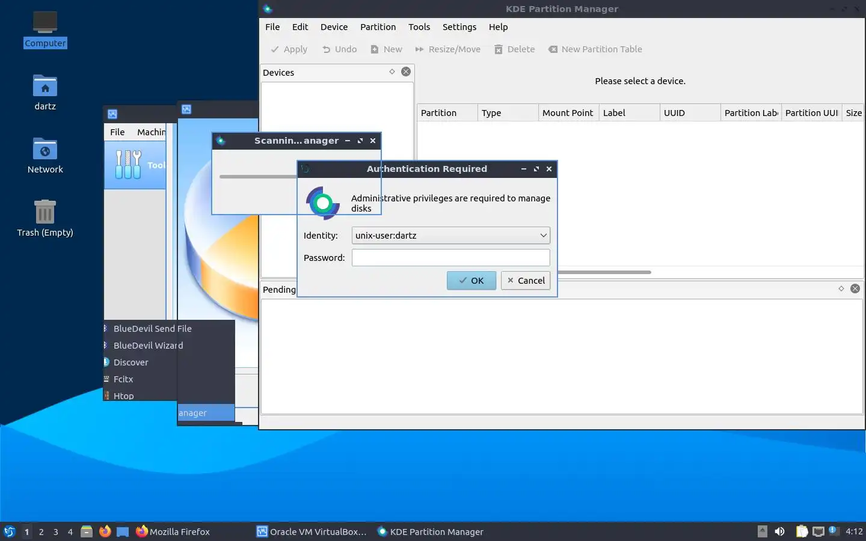Screen dimensions: 866x541
Task: Click the Partition UUID column header
Action: click(x=812, y=113)
